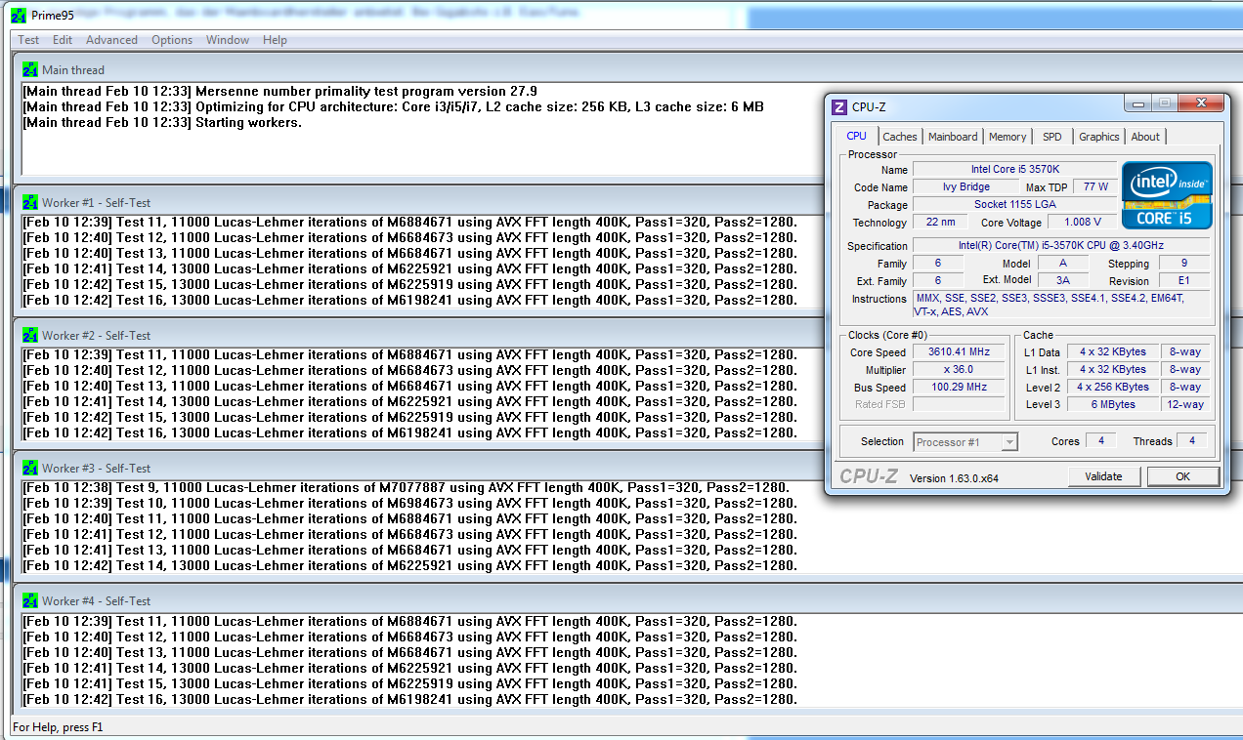
Task: Switch to the About tab in CPU-Z
Action: point(1145,137)
